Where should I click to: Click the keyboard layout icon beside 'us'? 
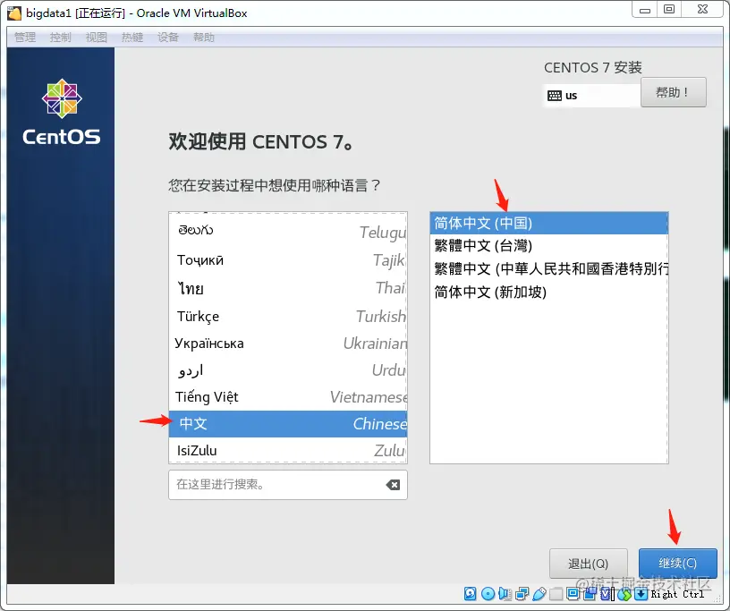(554, 96)
